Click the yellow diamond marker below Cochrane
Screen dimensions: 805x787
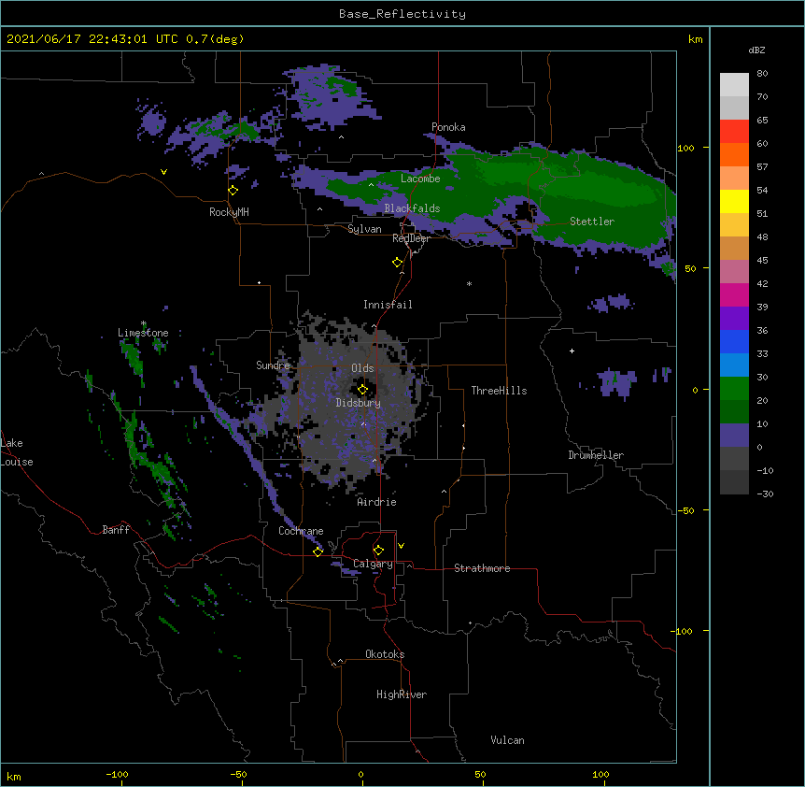point(318,551)
